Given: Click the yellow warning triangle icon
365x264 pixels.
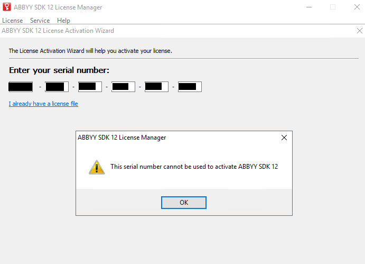Looking at the screenshot, I should tap(97, 167).
